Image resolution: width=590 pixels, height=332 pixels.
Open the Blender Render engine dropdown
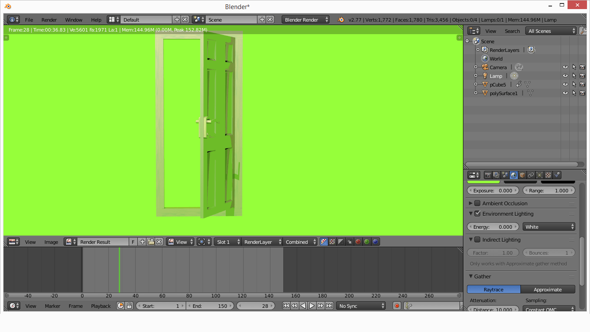coord(305,19)
